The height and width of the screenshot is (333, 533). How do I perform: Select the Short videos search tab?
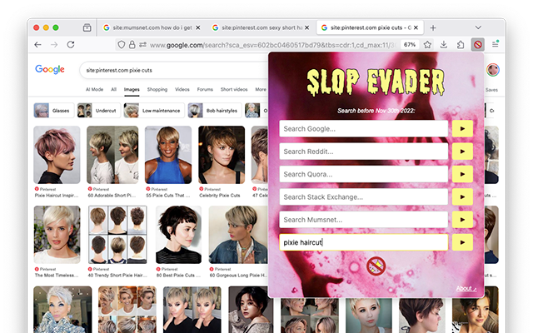234,89
